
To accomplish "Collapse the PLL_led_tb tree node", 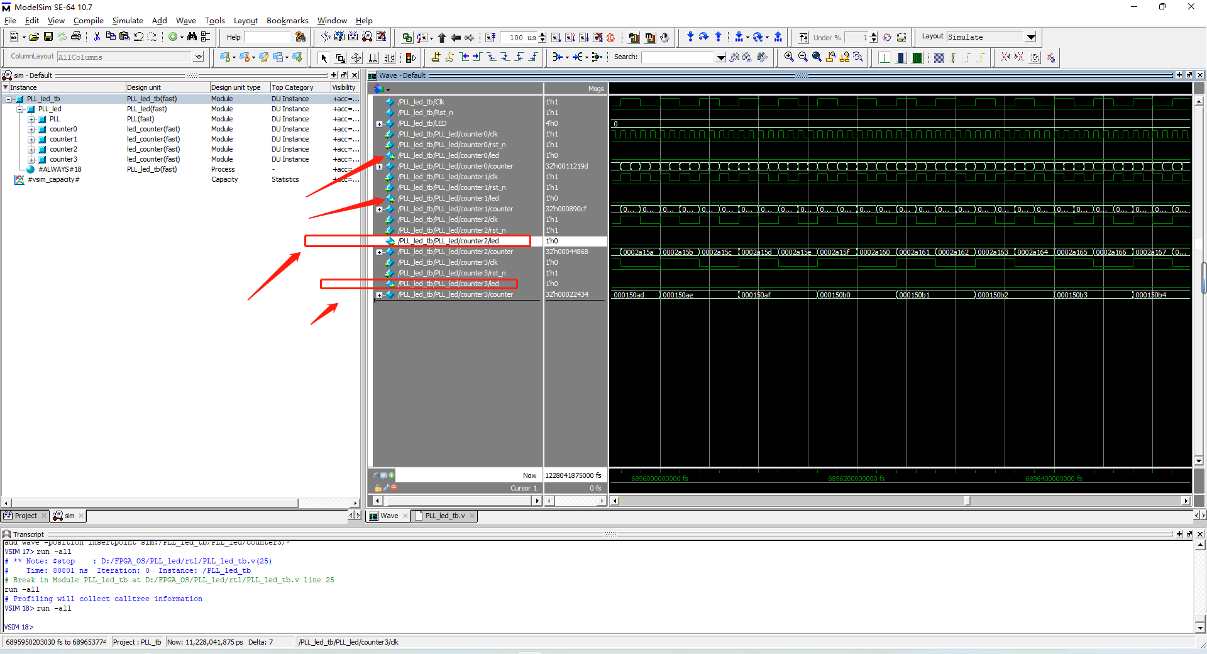I will (9, 99).
